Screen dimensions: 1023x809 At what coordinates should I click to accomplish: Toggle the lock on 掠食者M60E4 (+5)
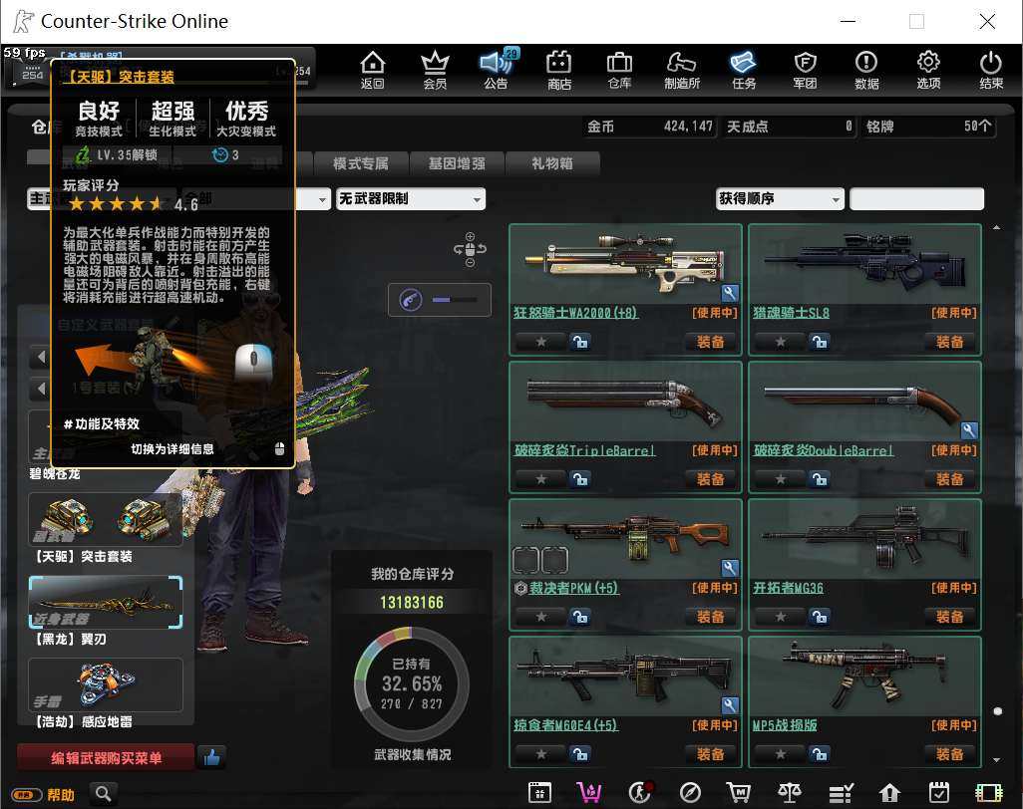click(x=580, y=754)
